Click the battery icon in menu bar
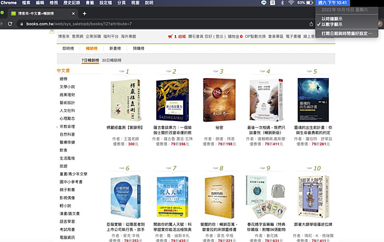 tap(310, 3)
